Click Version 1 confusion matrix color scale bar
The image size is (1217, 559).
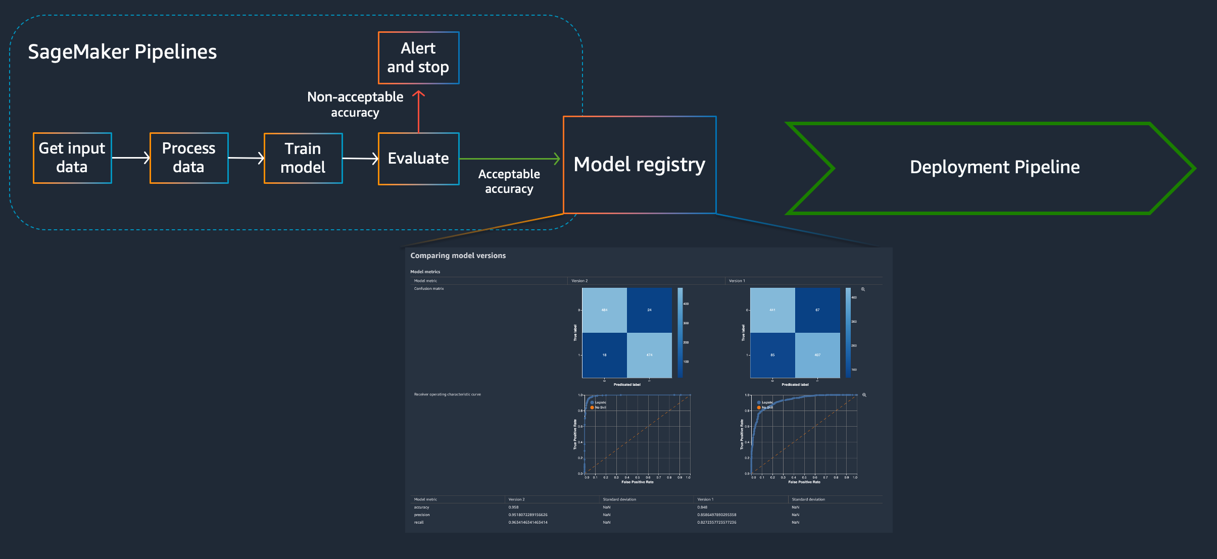pyautogui.click(x=848, y=333)
